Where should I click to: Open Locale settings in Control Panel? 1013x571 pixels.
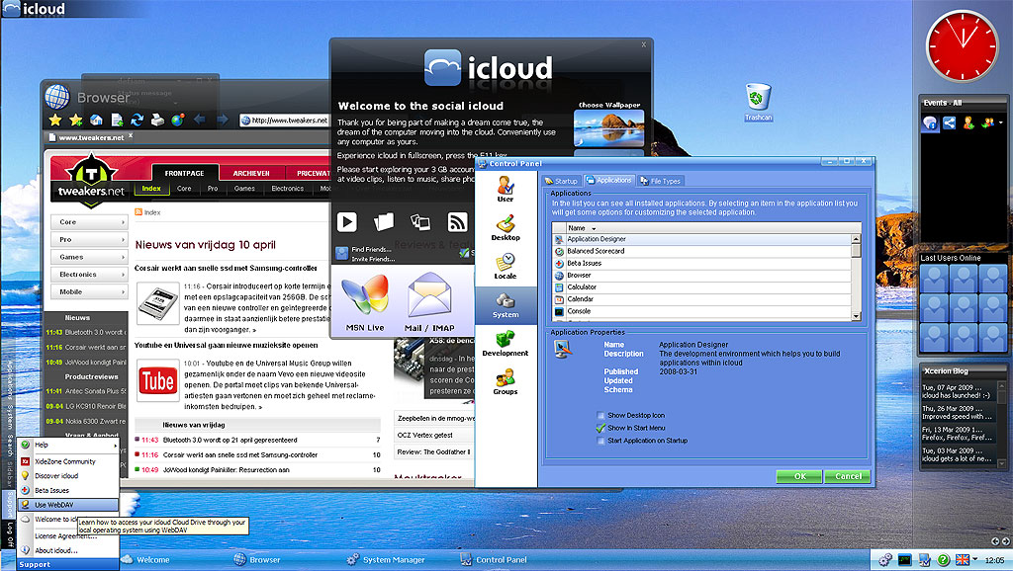[506, 266]
